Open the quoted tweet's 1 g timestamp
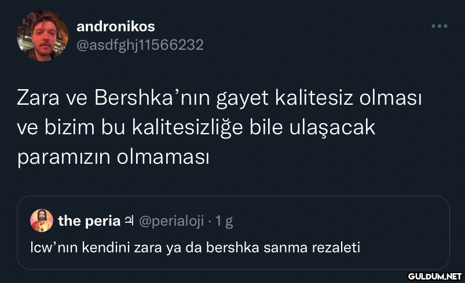The image size is (465, 283). pyautogui.click(x=224, y=220)
